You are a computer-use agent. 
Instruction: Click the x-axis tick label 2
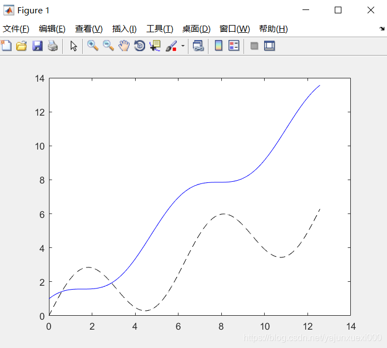pyautogui.click(x=92, y=326)
